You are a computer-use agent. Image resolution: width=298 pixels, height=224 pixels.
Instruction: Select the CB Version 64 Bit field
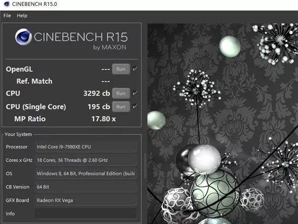click(x=85, y=187)
